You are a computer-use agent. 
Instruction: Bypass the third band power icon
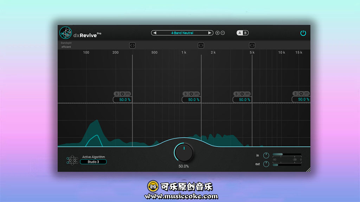click(242, 94)
